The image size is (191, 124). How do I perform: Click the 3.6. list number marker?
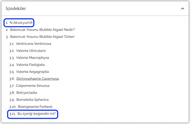(x=12, y=79)
